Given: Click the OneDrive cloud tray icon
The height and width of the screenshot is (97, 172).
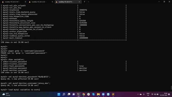Looking at the screenshot, I should pyautogui.click(x=141, y=94).
